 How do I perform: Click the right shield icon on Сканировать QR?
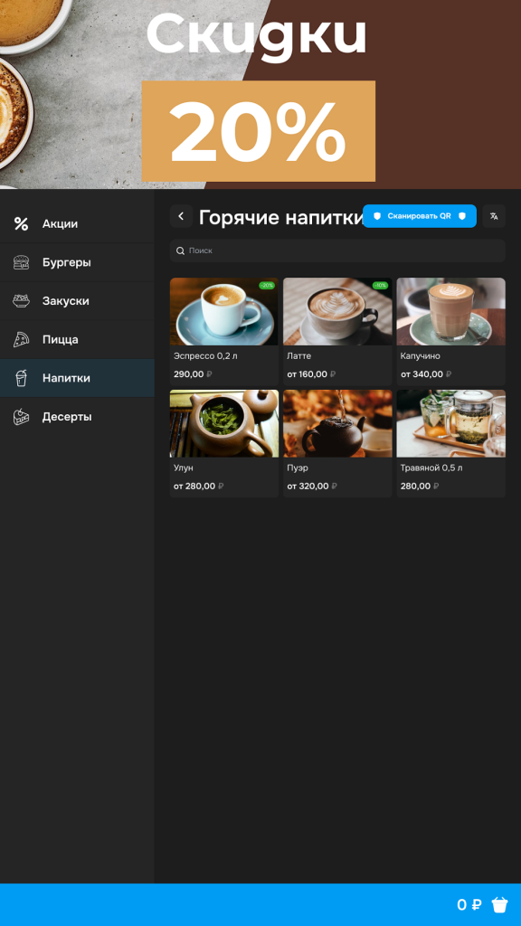pos(462,216)
